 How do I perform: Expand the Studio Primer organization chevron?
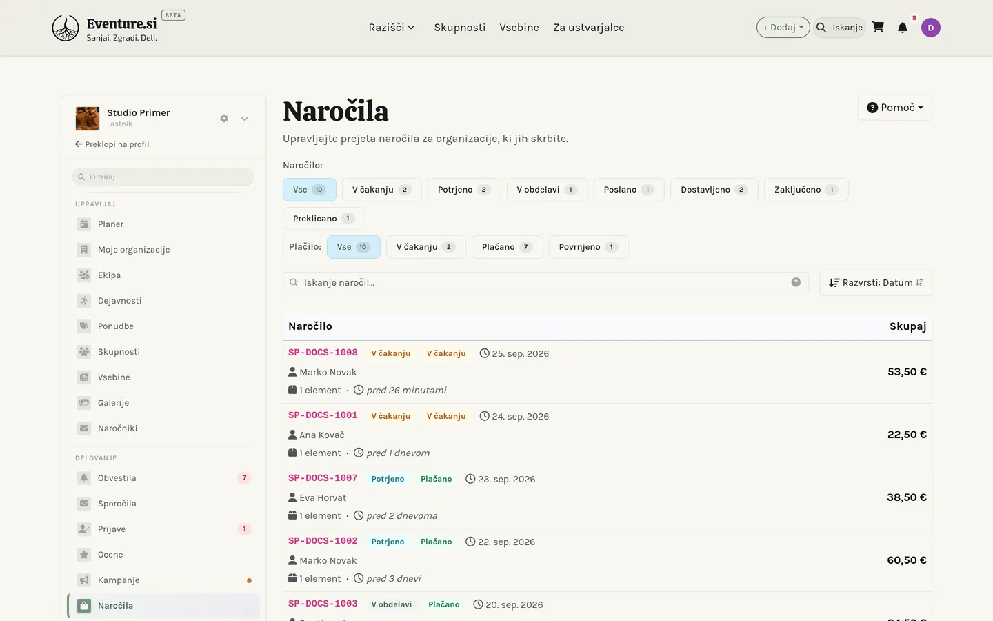click(245, 119)
